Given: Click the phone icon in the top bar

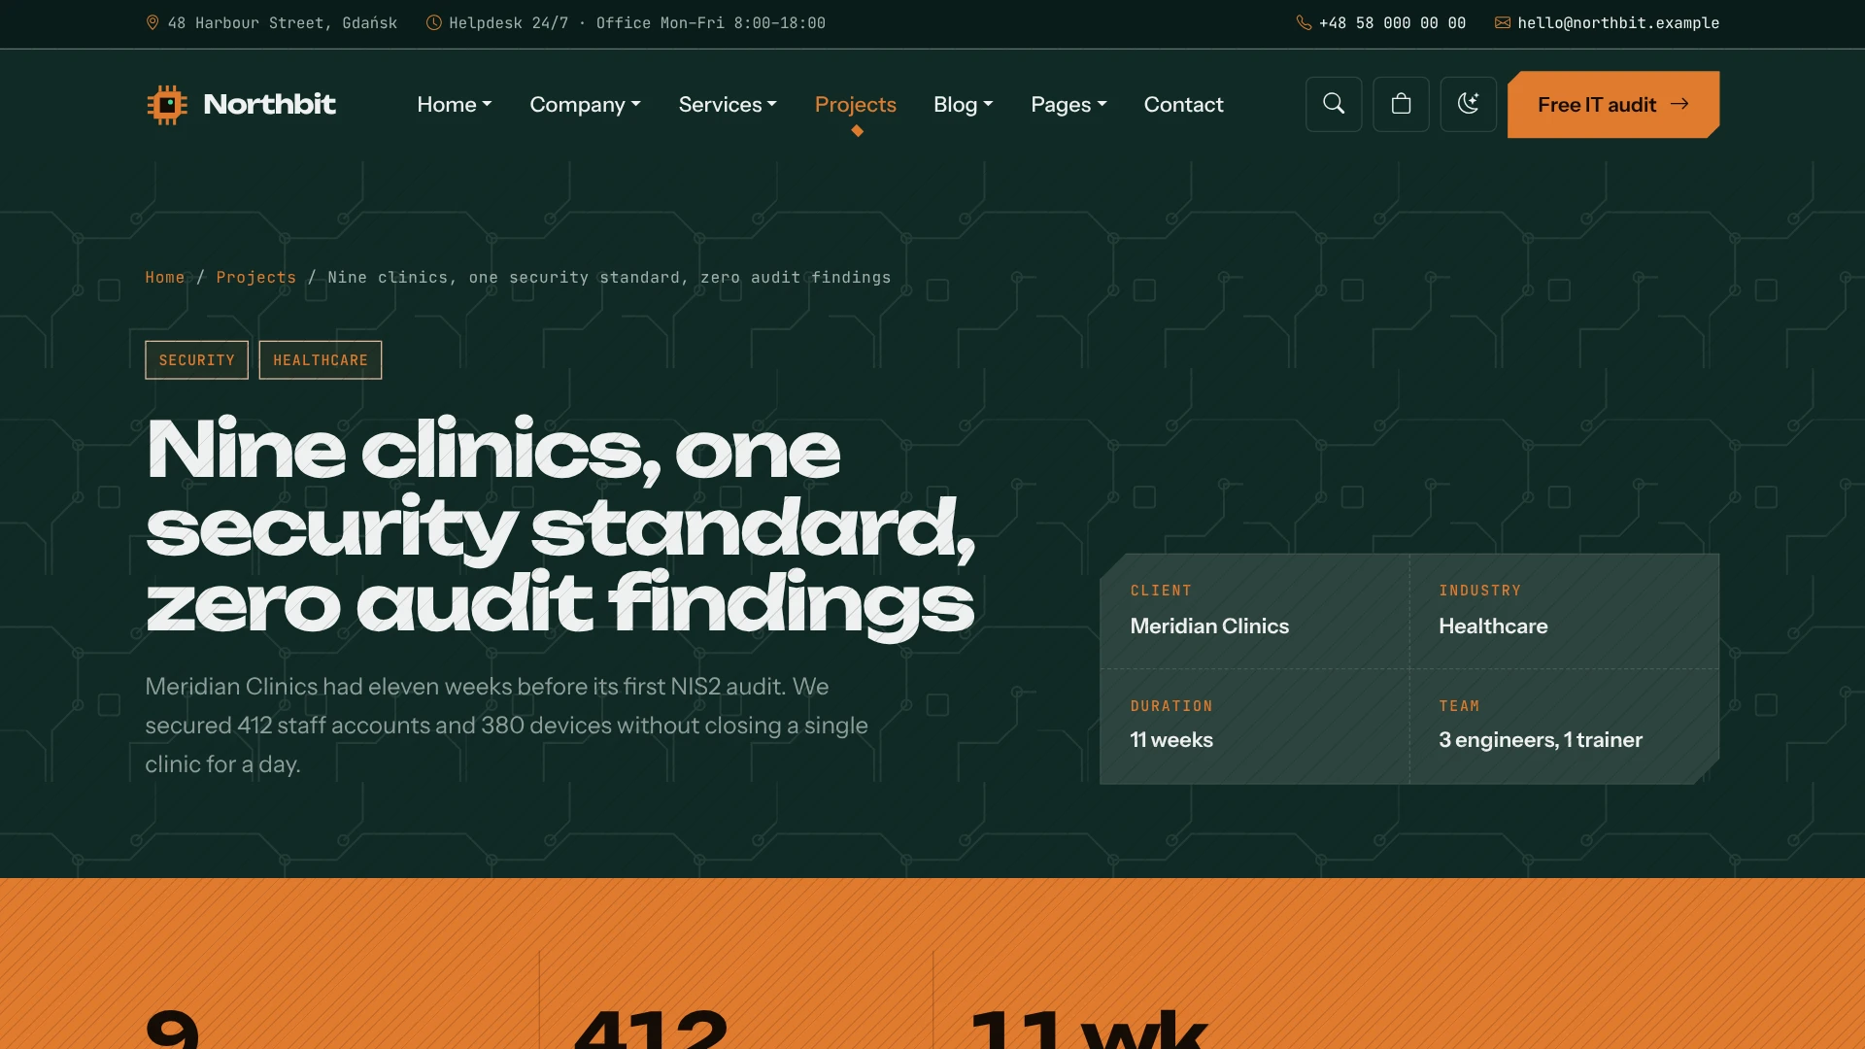Looking at the screenshot, I should [1304, 22].
